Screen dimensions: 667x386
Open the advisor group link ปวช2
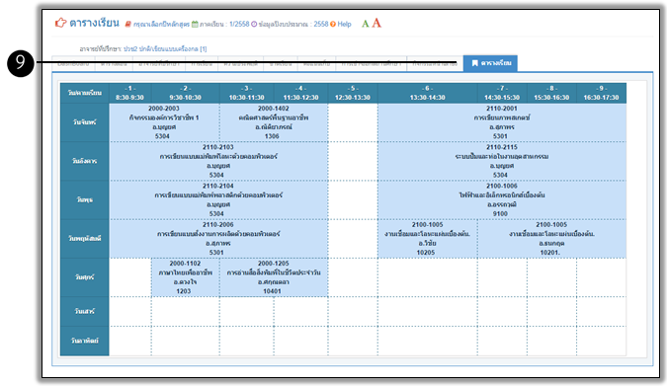click(165, 49)
